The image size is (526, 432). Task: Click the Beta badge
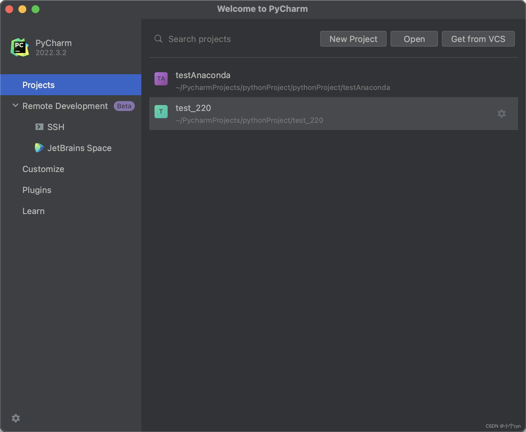pyautogui.click(x=124, y=106)
